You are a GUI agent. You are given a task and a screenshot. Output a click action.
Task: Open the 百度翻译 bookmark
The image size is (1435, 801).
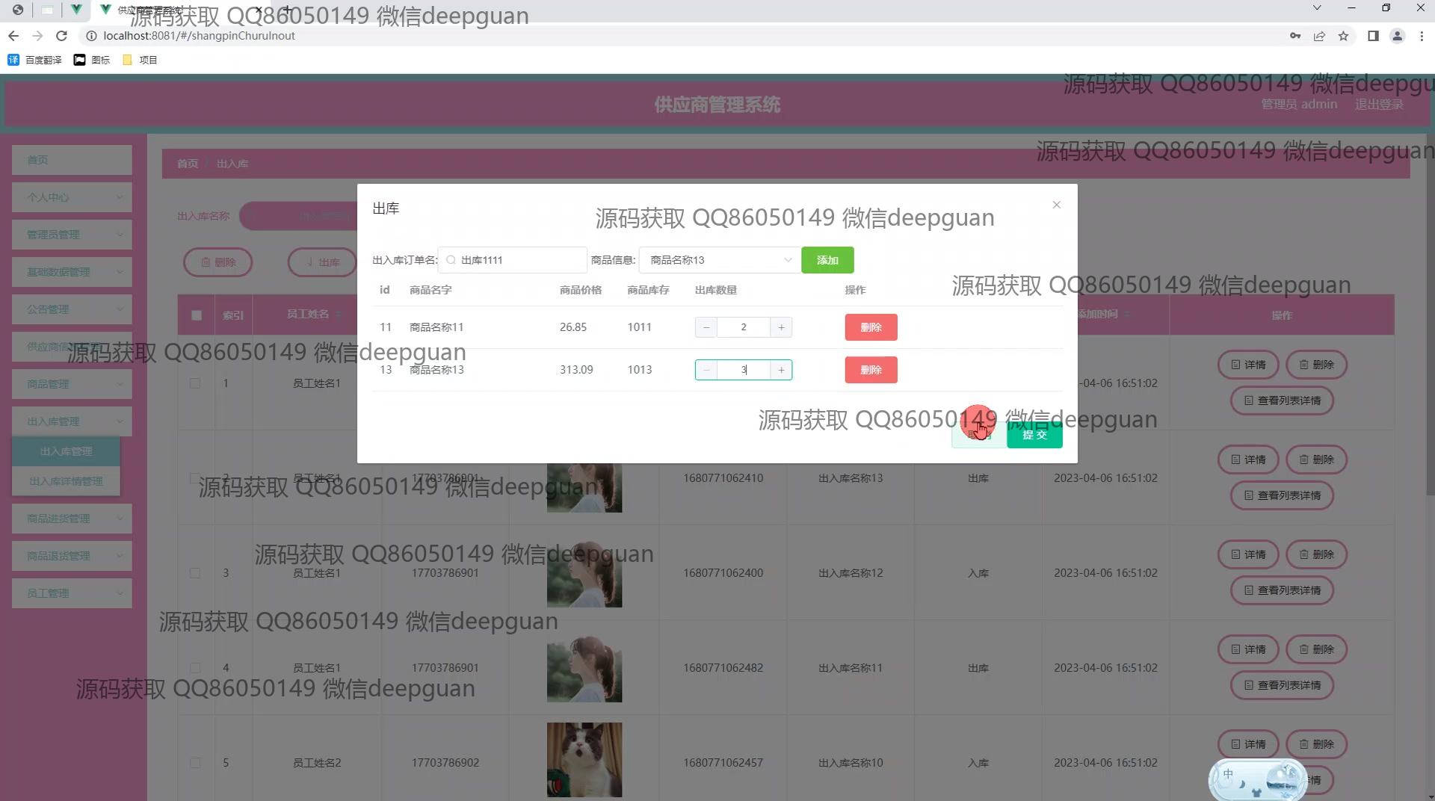(35, 60)
